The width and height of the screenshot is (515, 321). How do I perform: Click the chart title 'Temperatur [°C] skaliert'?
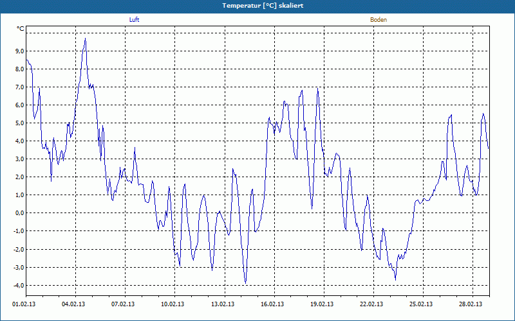coord(263,6)
